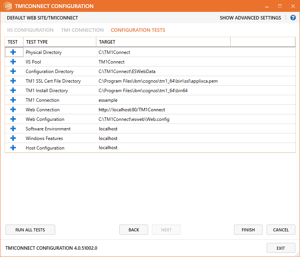This screenshot has height=257, width=300.
Task: Select the Web Configuration row label
Action: coord(45,119)
